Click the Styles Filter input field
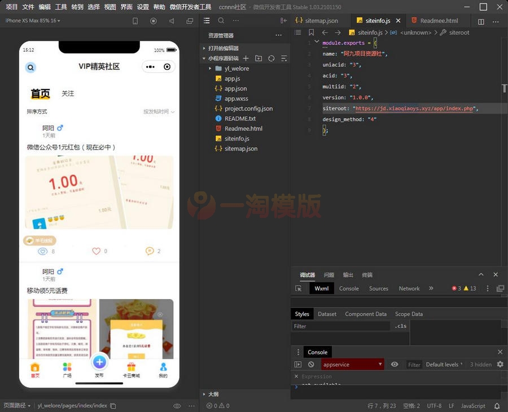 point(341,326)
